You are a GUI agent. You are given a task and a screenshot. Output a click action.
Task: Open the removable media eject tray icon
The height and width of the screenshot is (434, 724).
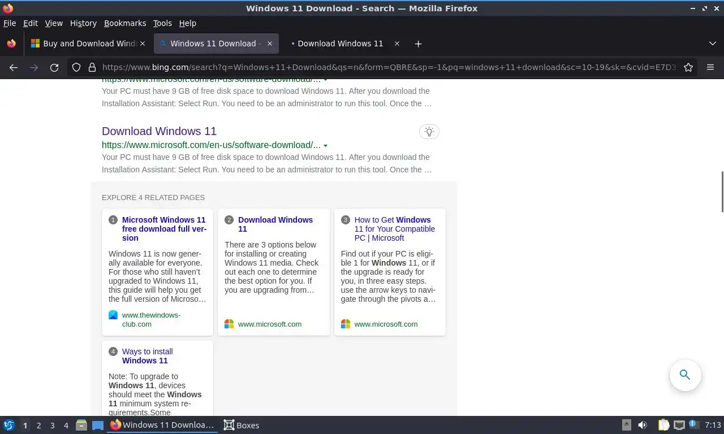point(627,425)
